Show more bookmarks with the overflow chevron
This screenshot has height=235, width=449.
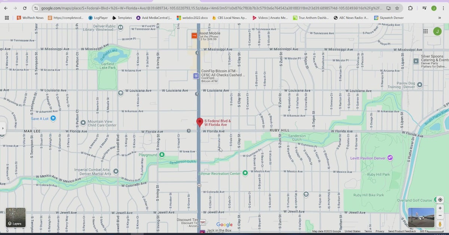pyautogui.click(x=439, y=18)
